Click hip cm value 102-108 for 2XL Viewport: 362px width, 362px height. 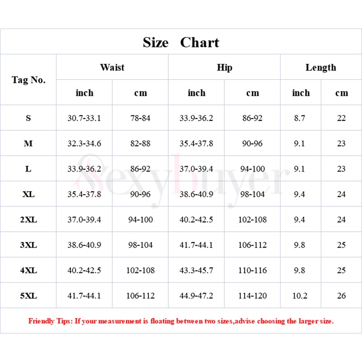tap(252, 219)
